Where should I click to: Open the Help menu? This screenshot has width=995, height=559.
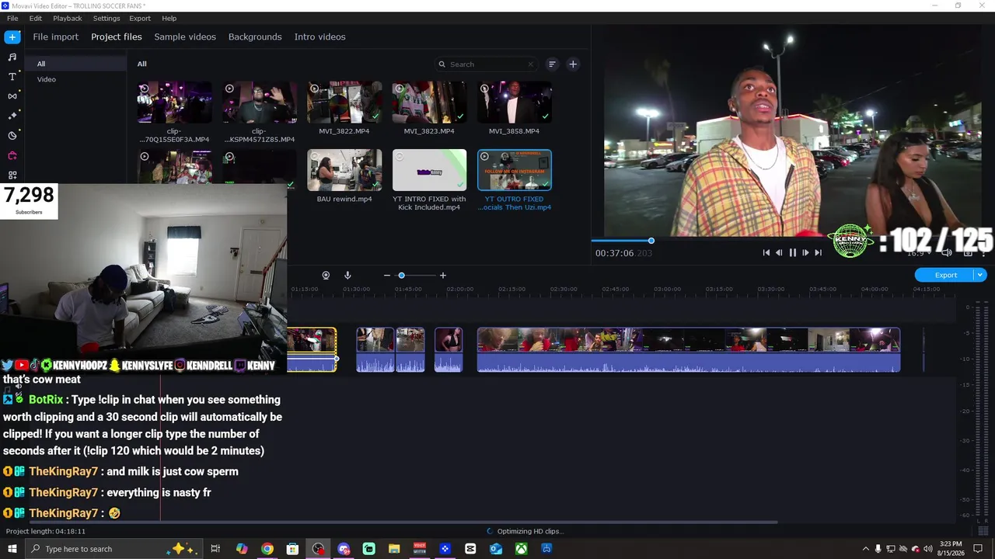[x=169, y=18]
